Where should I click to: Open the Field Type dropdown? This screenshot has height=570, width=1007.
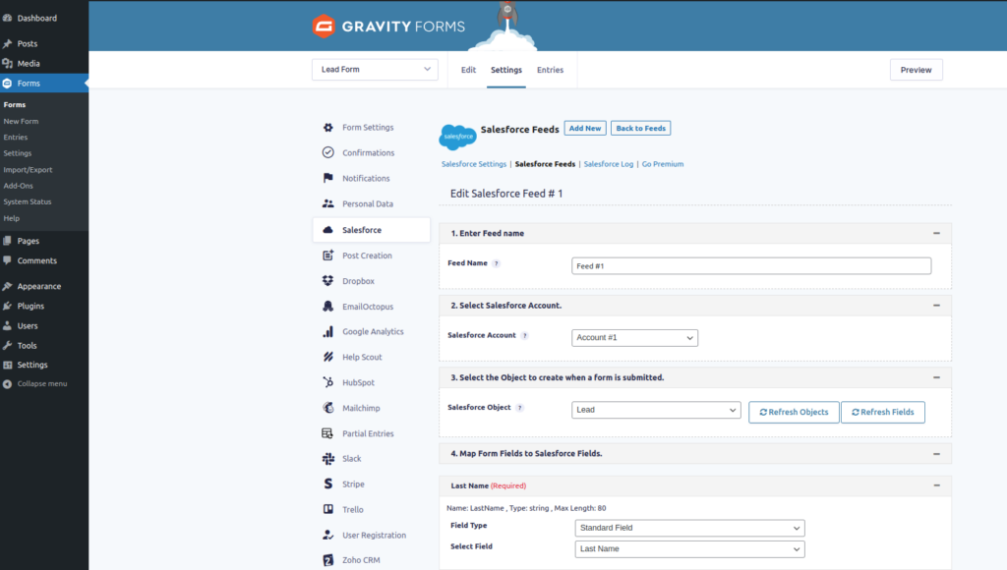point(689,528)
